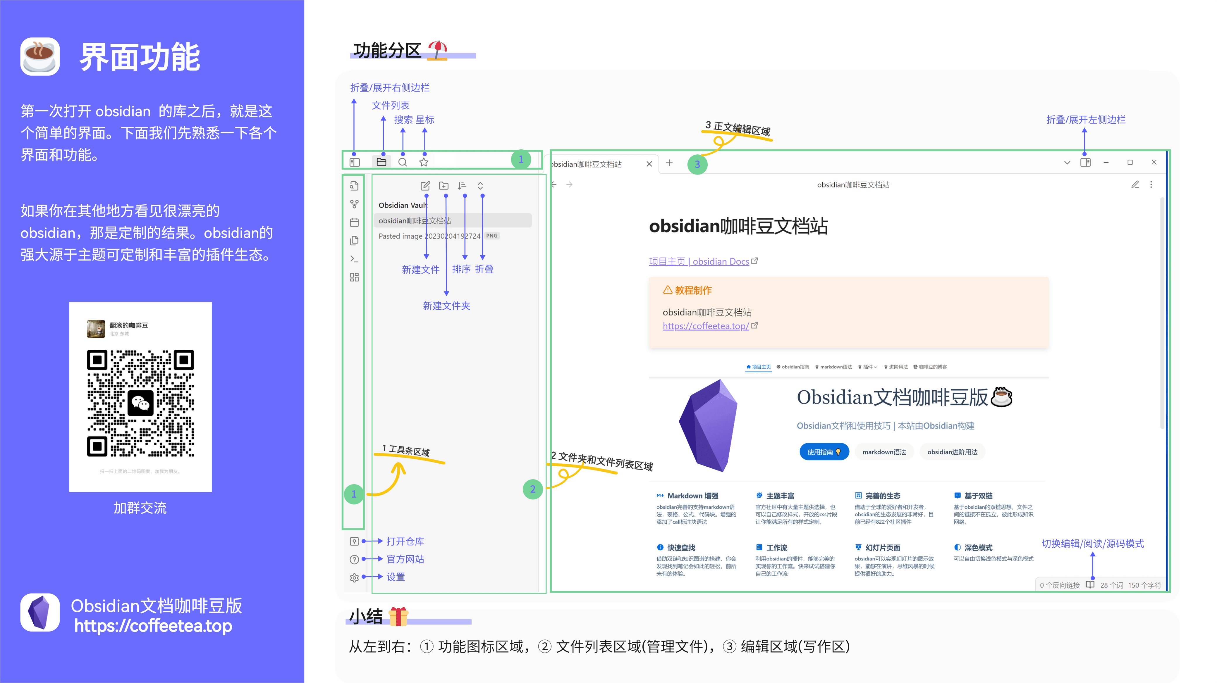Click the help question-mark icon

(354, 559)
